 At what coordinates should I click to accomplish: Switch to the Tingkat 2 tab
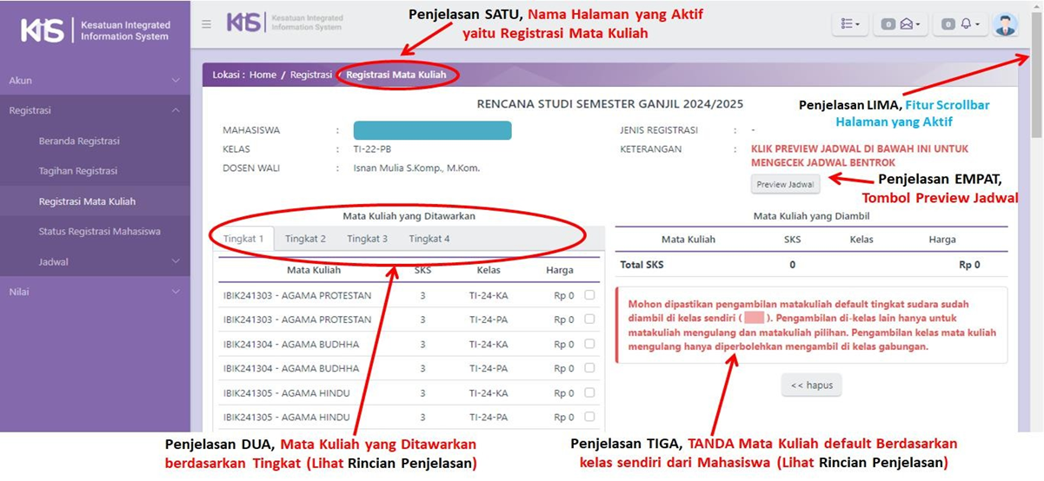pyautogui.click(x=305, y=239)
